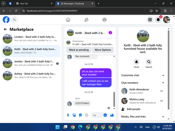
Task: Open options for Mahira Leely member
Action: coord(161,101)
